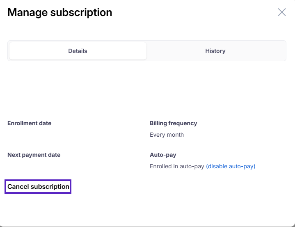Click the word Manage in the title

[x=27, y=12]
